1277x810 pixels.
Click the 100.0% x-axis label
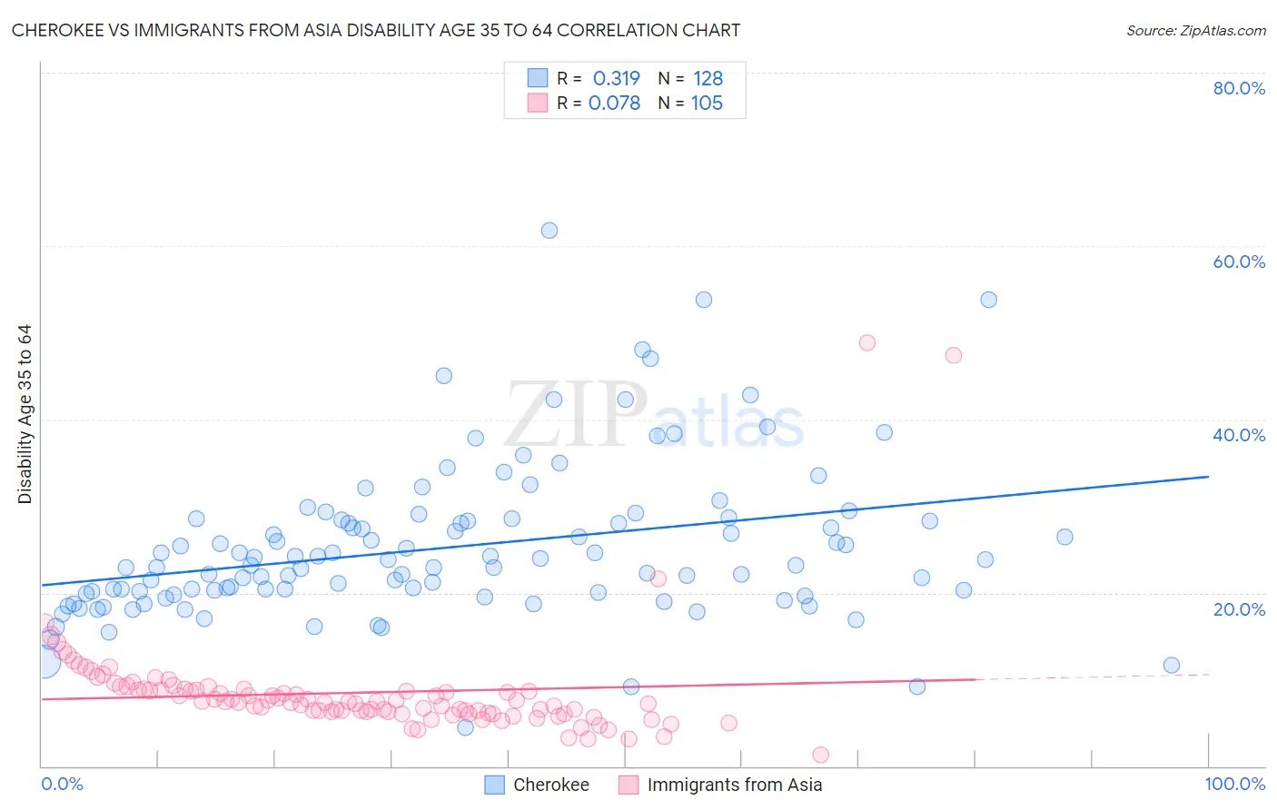tap(1235, 785)
